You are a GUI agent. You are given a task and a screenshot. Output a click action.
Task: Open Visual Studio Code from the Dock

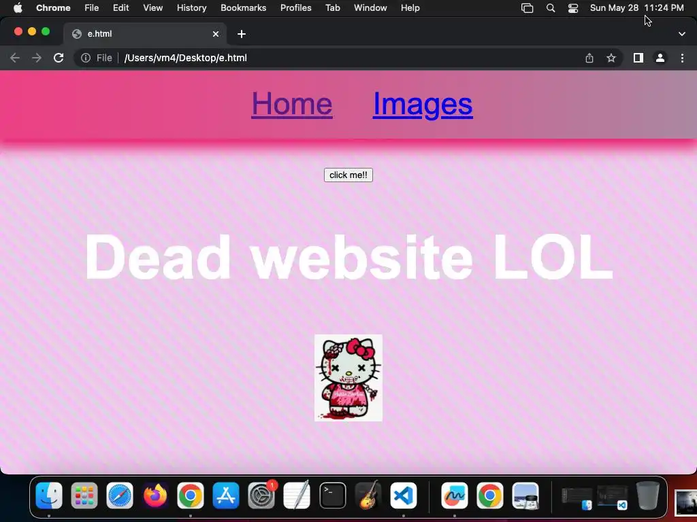(x=403, y=495)
